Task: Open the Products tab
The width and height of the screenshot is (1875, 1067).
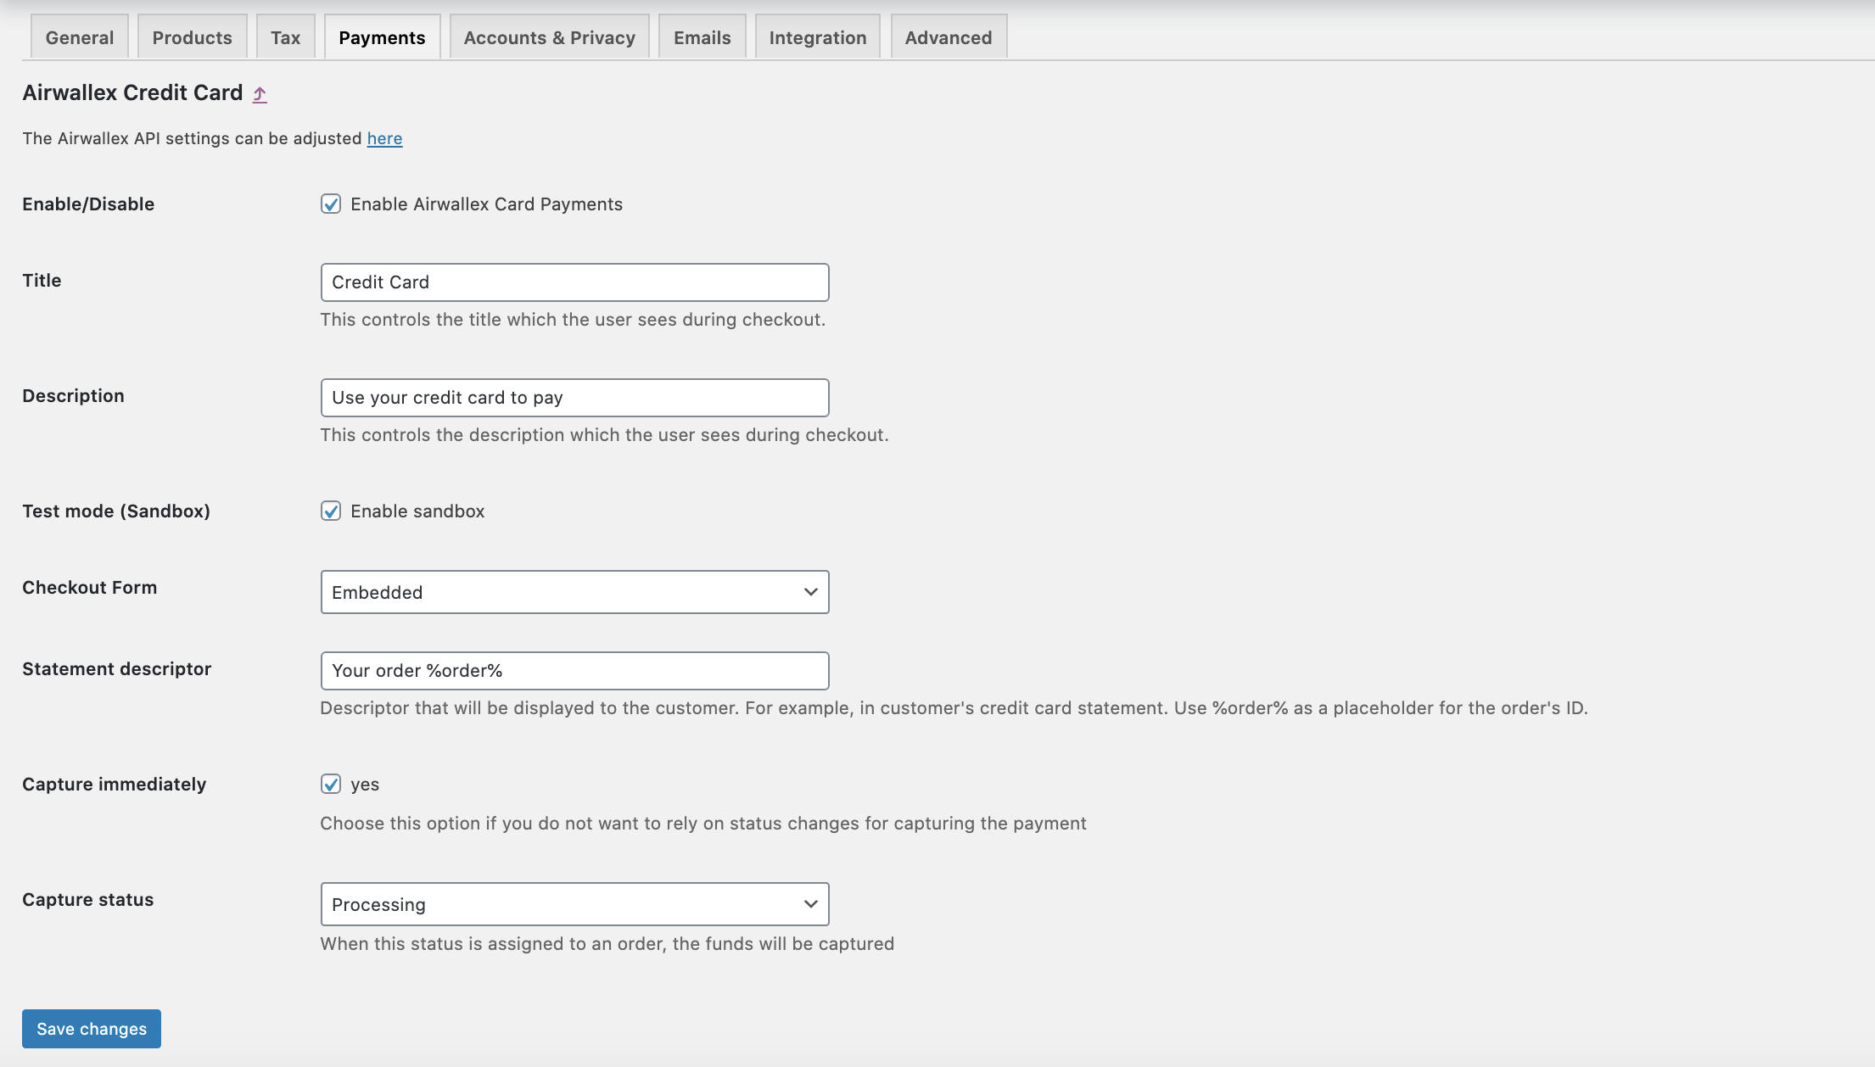Action: click(192, 36)
